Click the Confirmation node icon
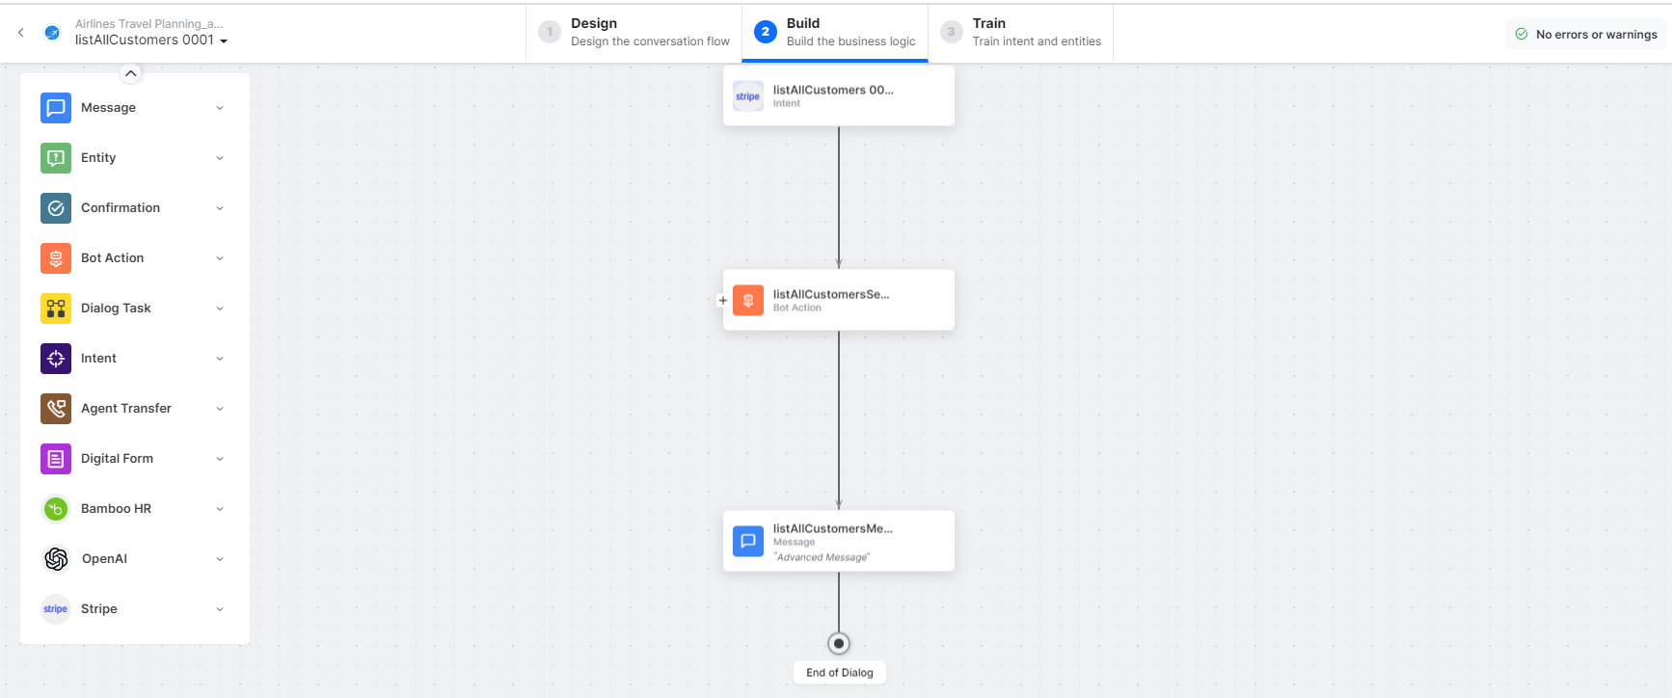This screenshot has height=698, width=1672. (56, 208)
